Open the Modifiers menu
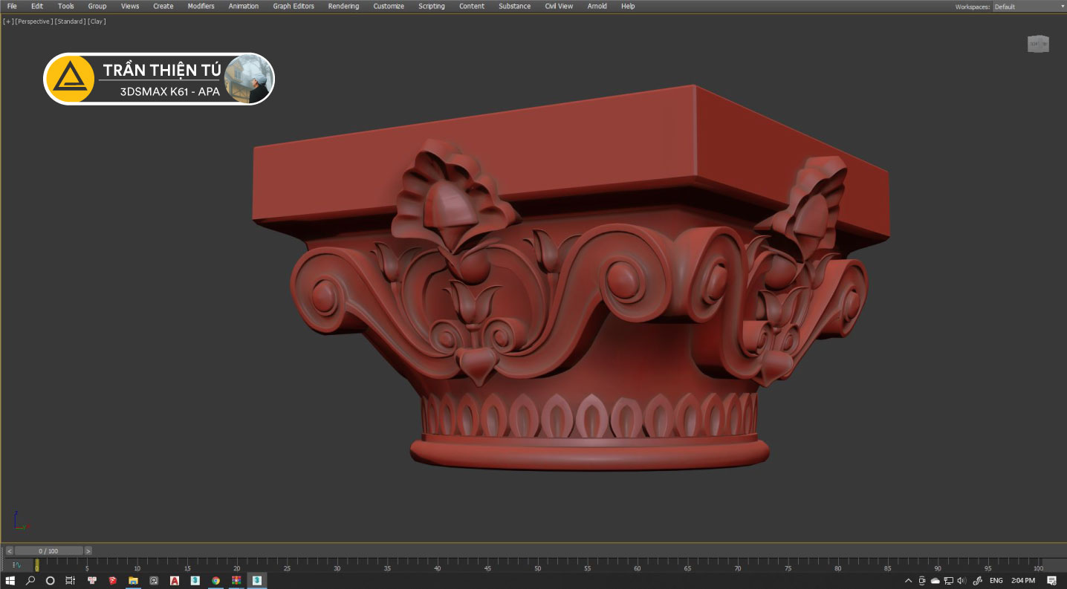This screenshot has height=589, width=1067. pyautogui.click(x=201, y=6)
